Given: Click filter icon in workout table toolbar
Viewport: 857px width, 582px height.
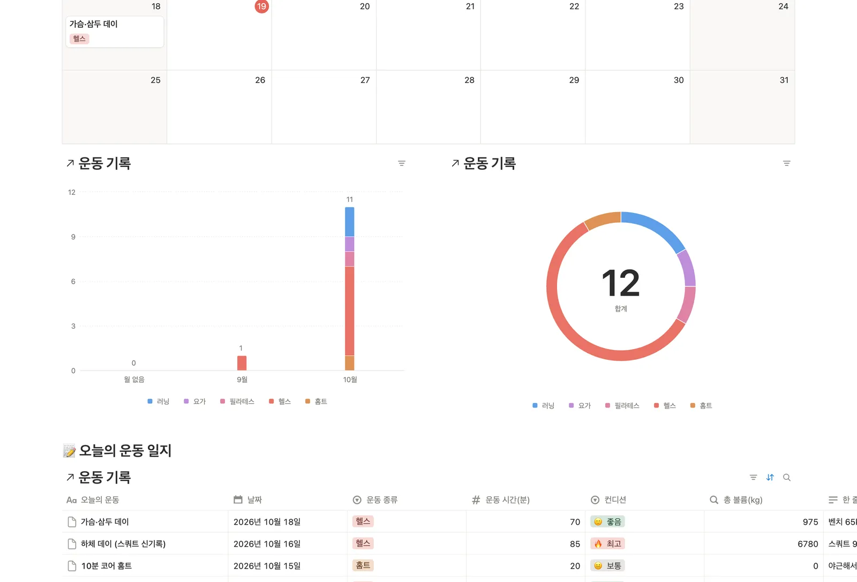Looking at the screenshot, I should click(x=754, y=478).
